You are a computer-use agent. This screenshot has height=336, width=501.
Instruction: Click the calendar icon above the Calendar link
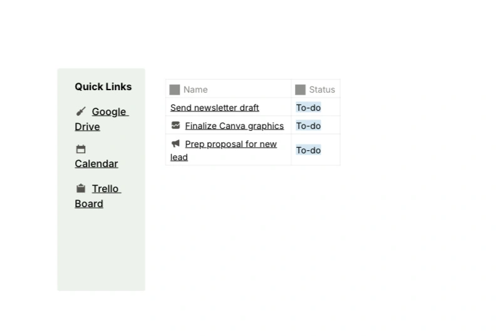pos(80,149)
